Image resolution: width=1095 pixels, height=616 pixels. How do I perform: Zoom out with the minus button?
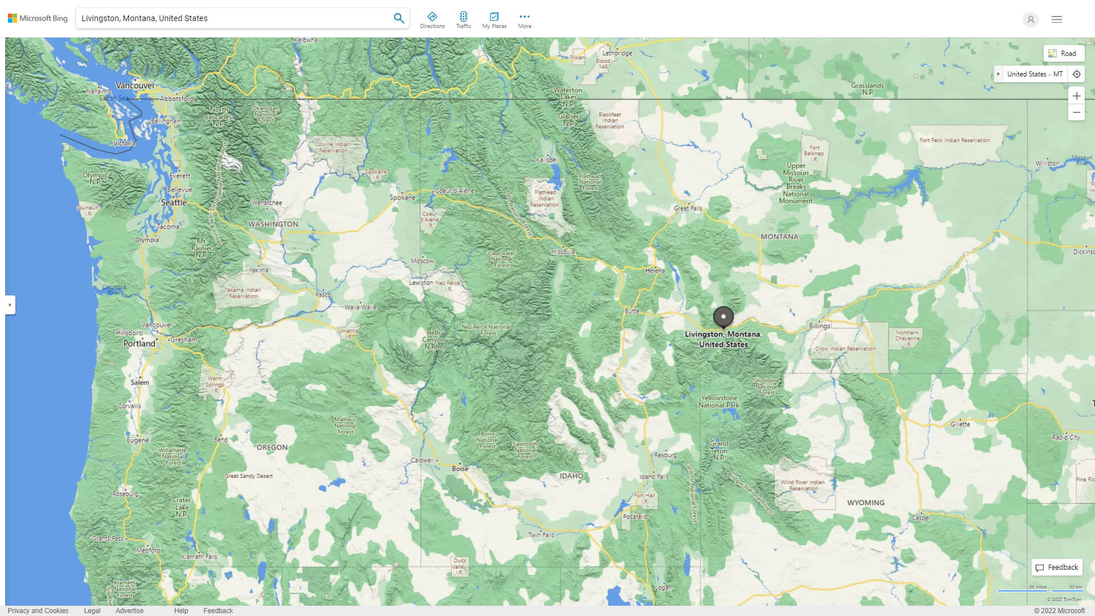point(1077,112)
